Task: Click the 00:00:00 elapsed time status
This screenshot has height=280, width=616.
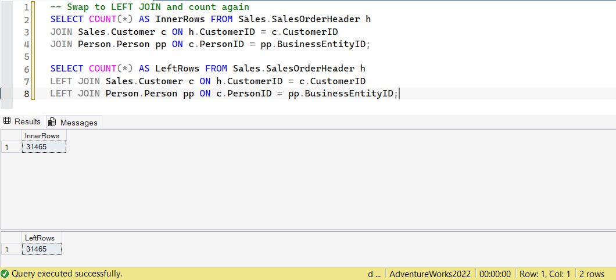Action: click(495, 274)
